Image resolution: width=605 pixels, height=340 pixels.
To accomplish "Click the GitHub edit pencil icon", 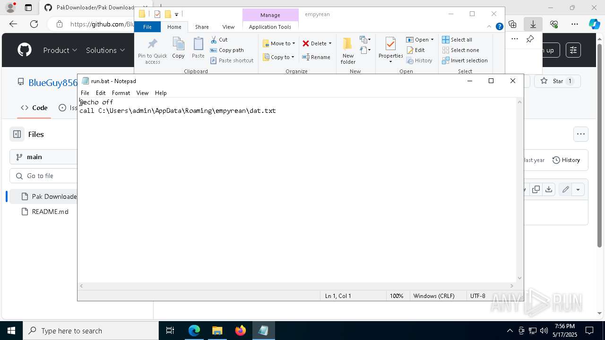I will [x=565, y=189].
